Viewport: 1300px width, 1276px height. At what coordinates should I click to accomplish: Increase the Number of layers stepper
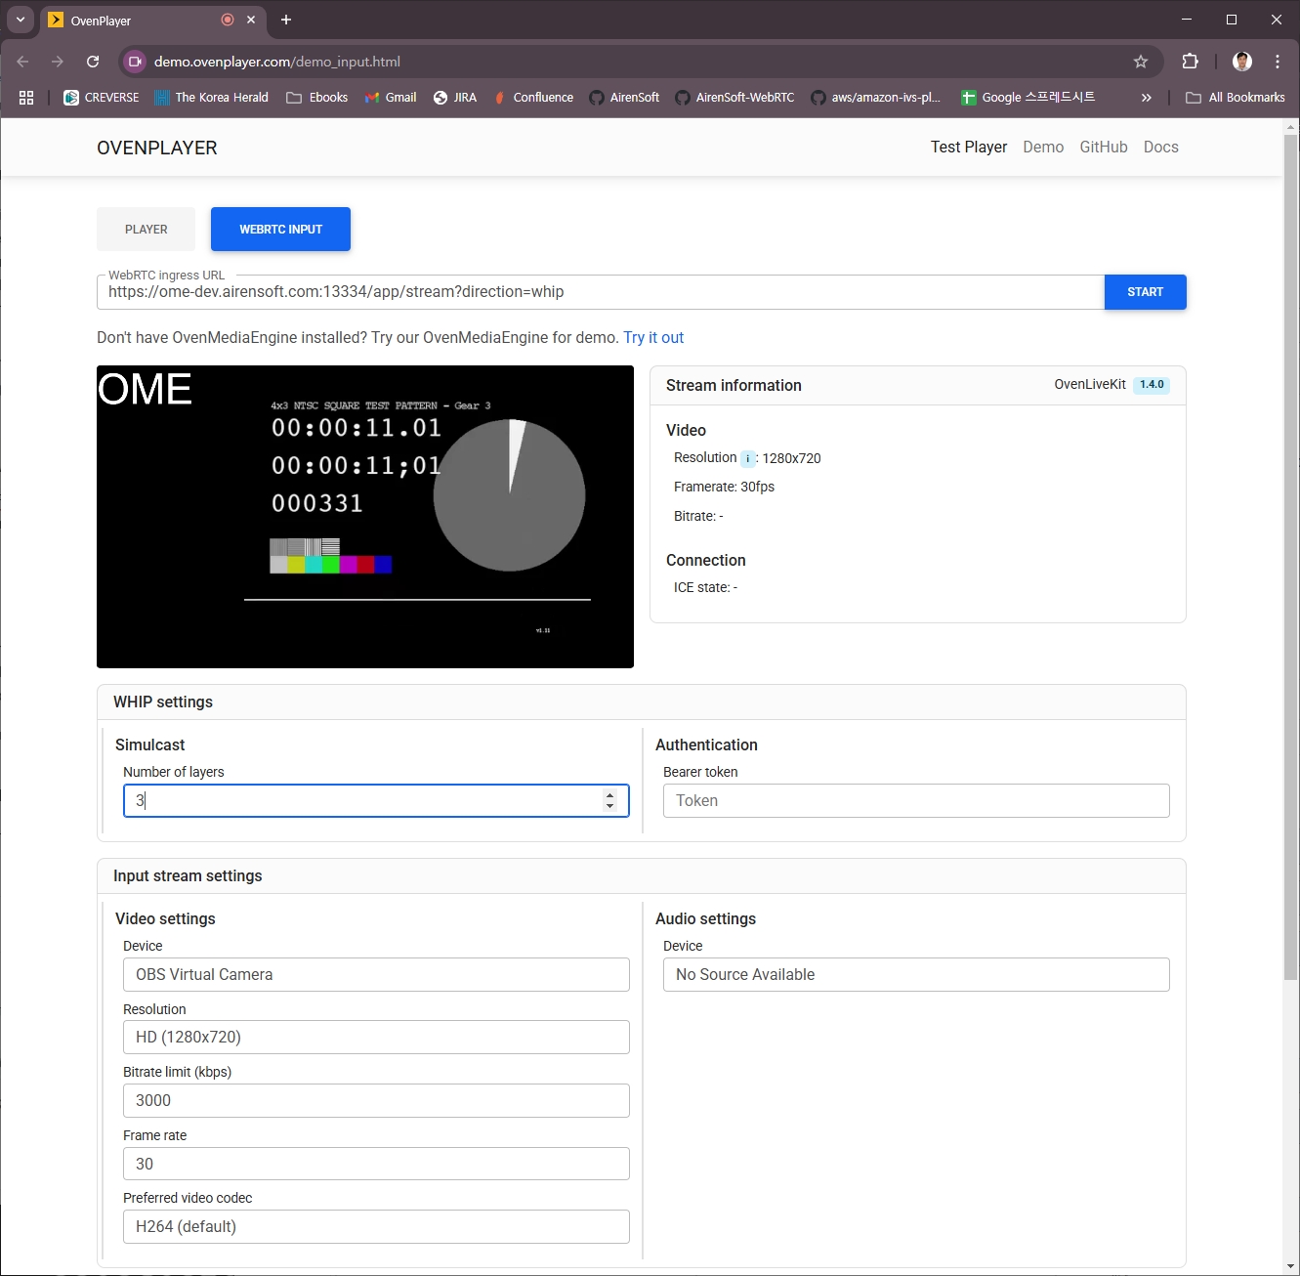coord(609,794)
